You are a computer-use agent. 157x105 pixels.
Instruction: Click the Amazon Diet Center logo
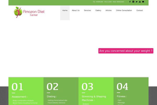pos(29,12)
